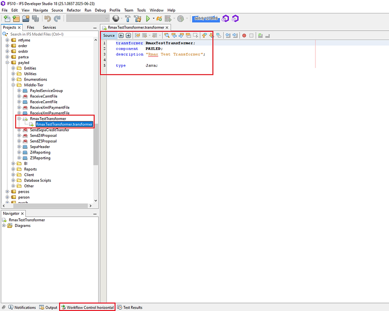This screenshot has height=311, width=389.
Task: Select RmaxTestTransformer.transformer file in tree
Action: point(64,124)
